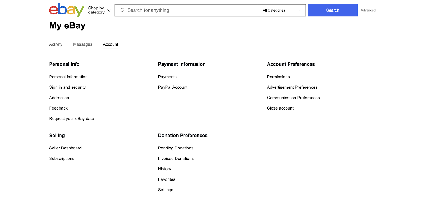Switch to the Messages tab
The image size is (429, 206).
(83, 44)
